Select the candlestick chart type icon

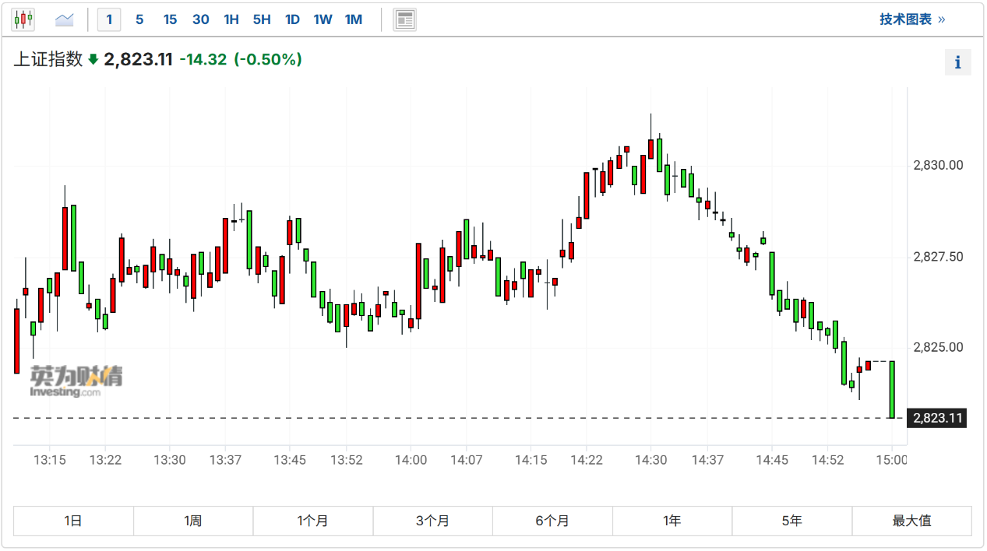pyautogui.click(x=23, y=19)
